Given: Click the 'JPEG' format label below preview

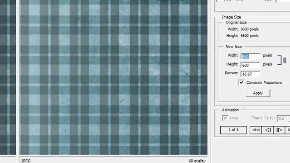Looking at the screenshot, I should pyautogui.click(x=26, y=161).
